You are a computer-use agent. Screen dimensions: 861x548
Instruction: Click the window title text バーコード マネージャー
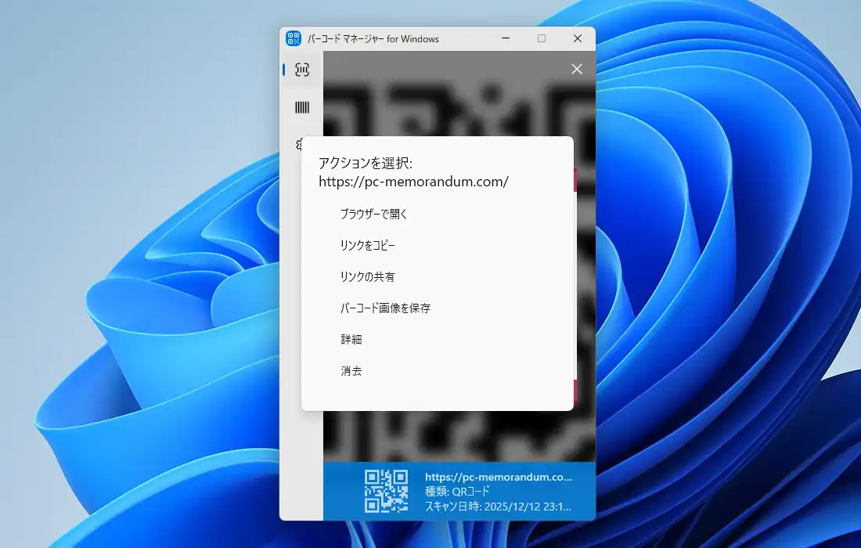[x=373, y=38]
